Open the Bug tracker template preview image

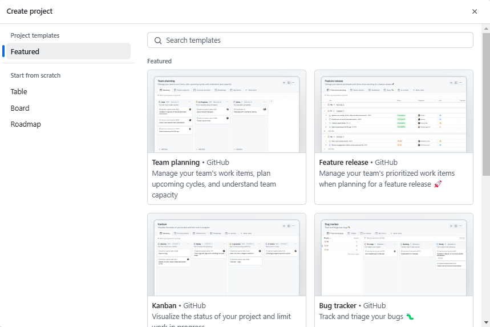coord(394,255)
